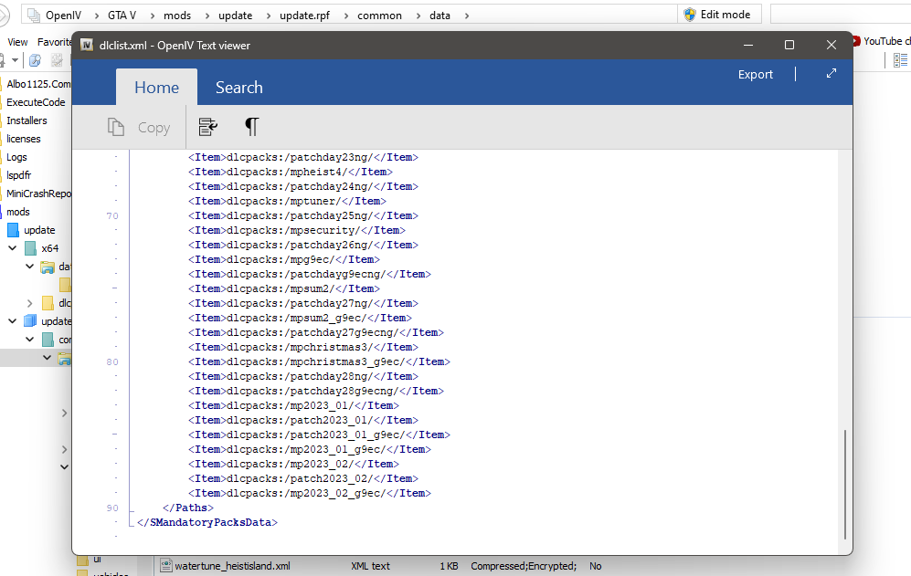The width and height of the screenshot is (911, 576).
Task: Click the shield icon on Edit mode
Action: point(690,15)
